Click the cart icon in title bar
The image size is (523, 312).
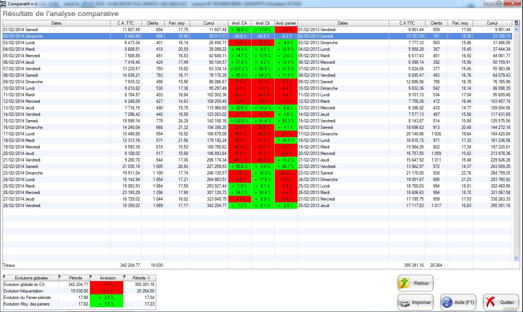tap(4, 4)
